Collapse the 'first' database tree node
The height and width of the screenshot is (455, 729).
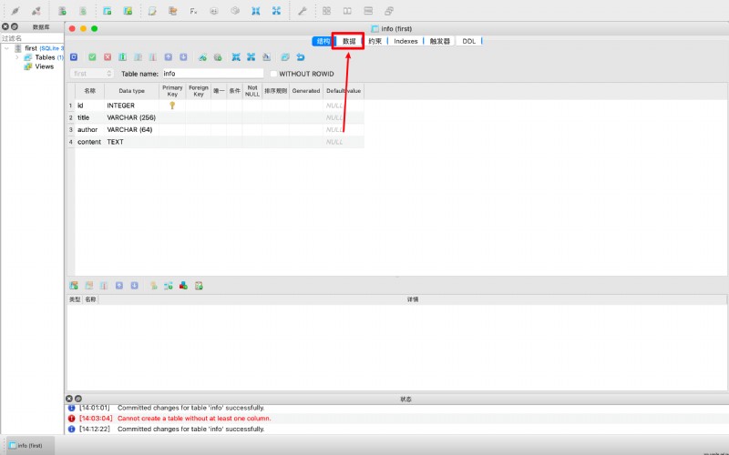(7, 48)
